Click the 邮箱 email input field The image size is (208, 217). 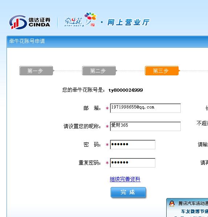coord(145,108)
